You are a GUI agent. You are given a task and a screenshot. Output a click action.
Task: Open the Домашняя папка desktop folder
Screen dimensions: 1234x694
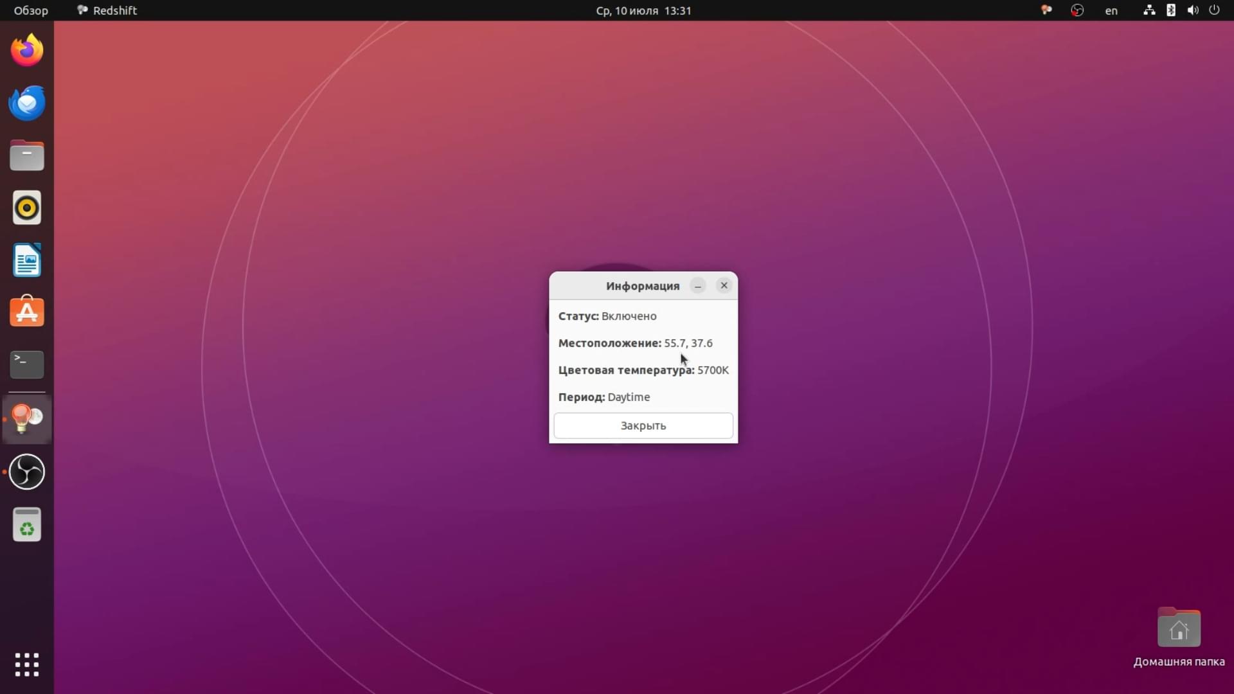tap(1179, 637)
